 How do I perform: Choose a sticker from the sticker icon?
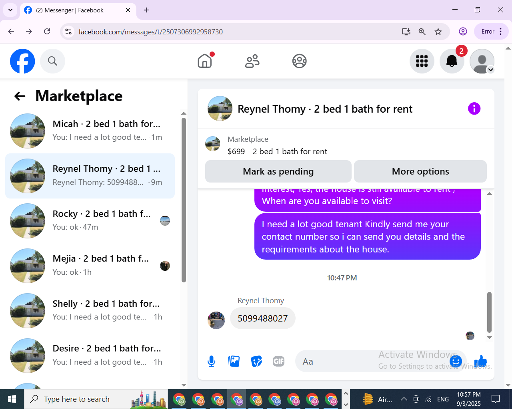click(x=256, y=361)
